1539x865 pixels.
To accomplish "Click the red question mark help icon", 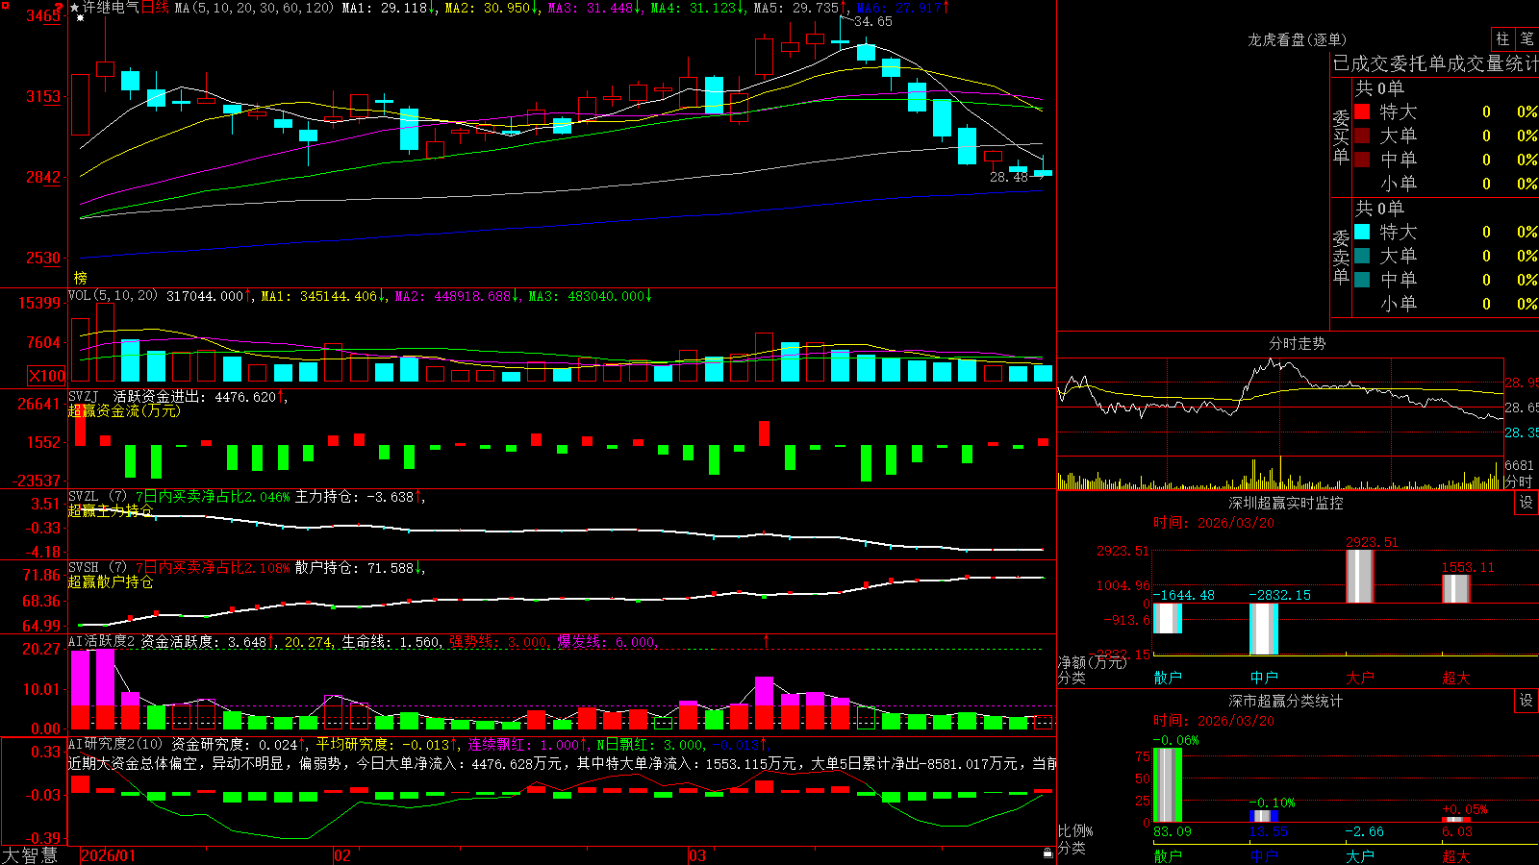I will pos(59,7).
